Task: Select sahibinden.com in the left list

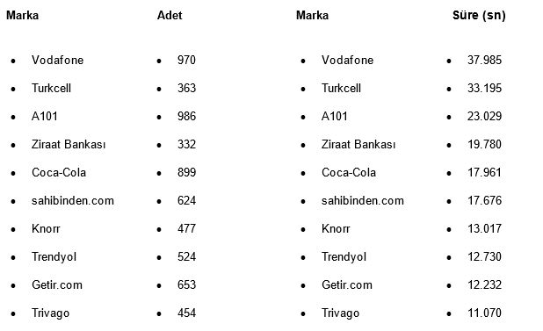Action: pyautogui.click(x=73, y=200)
